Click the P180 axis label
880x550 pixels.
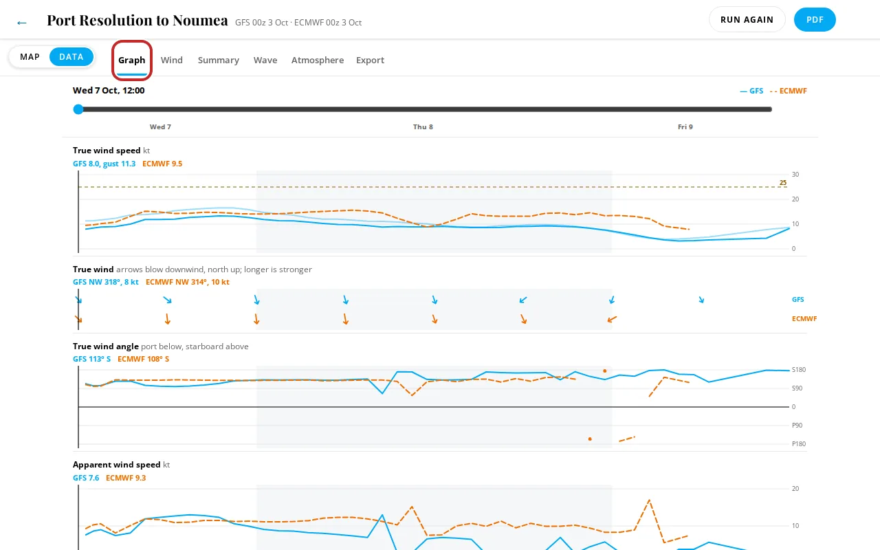point(799,444)
